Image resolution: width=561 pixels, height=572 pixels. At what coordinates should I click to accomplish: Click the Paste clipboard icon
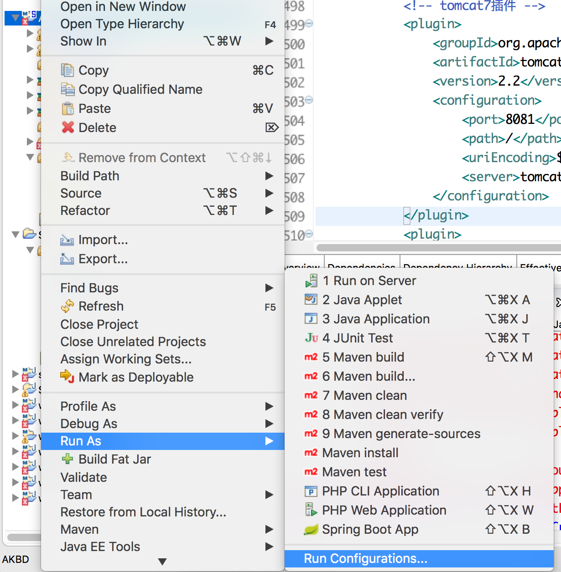68,108
